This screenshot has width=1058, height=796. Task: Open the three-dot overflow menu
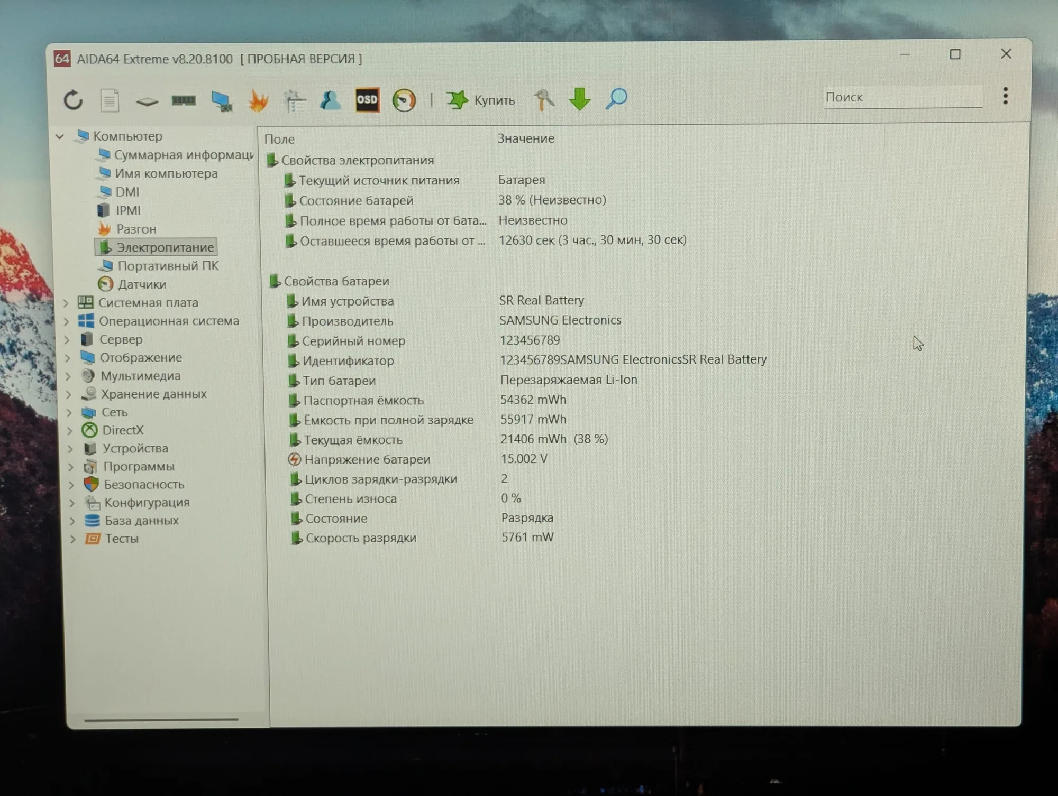[x=1005, y=96]
